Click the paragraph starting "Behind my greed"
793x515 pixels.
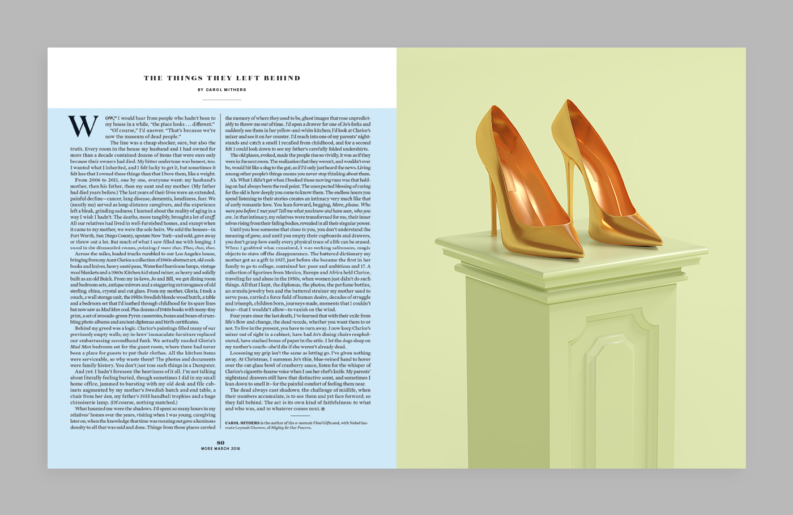click(143, 346)
